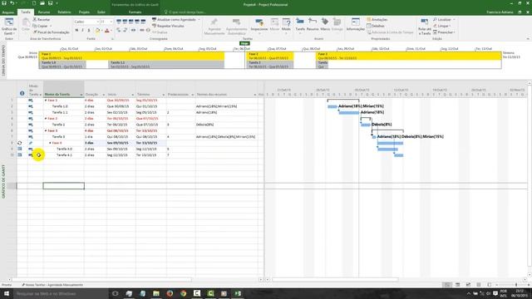Apply italic (I) formatting
Image resolution: width=532 pixels, height=299 pixels.
(x=82, y=31)
